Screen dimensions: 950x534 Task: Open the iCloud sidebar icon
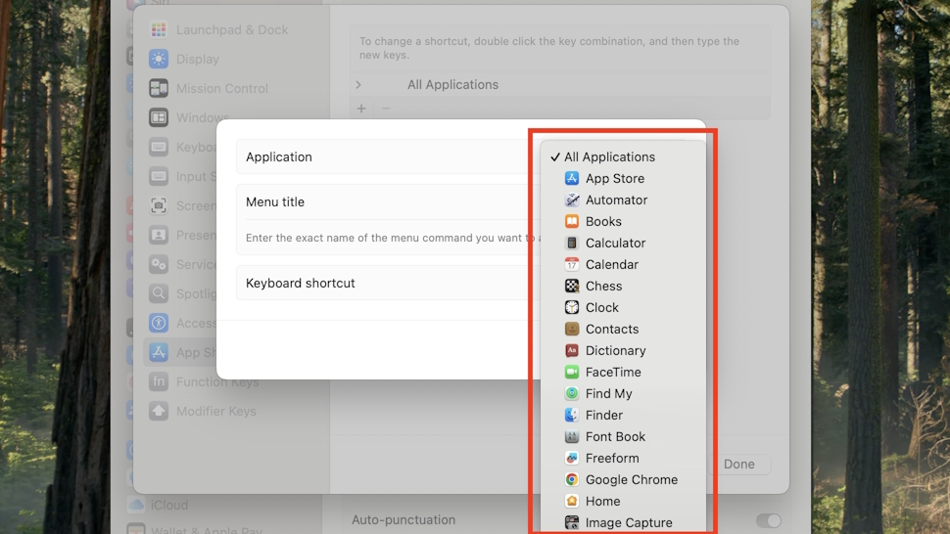pyautogui.click(x=136, y=505)
